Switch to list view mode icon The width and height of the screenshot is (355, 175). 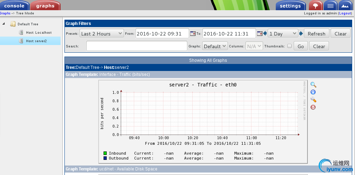click(x=330, y=6)
